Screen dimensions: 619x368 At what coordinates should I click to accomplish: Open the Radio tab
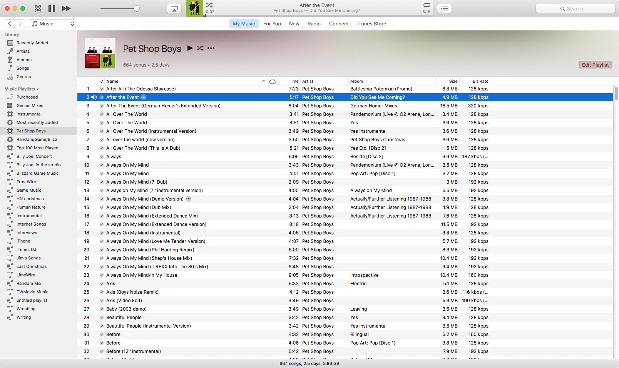coord(314,24)
